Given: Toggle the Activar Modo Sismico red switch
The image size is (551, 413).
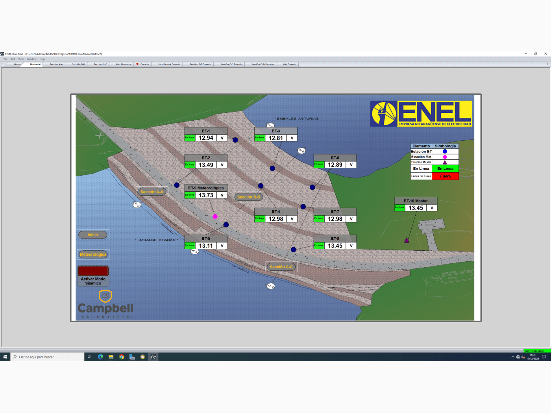Looking at the screenshot, I should point(93,271).
